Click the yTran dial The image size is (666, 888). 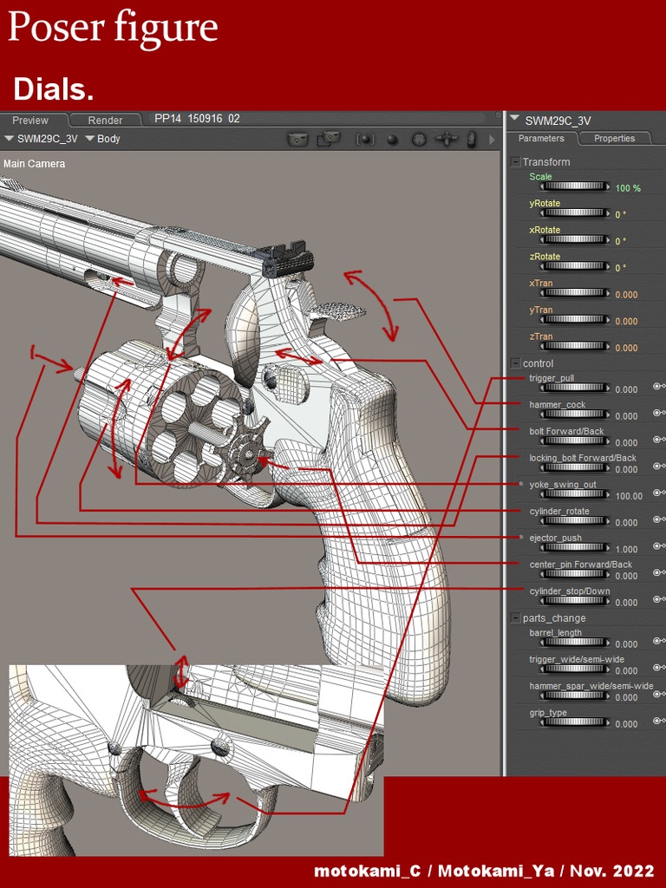575,319
